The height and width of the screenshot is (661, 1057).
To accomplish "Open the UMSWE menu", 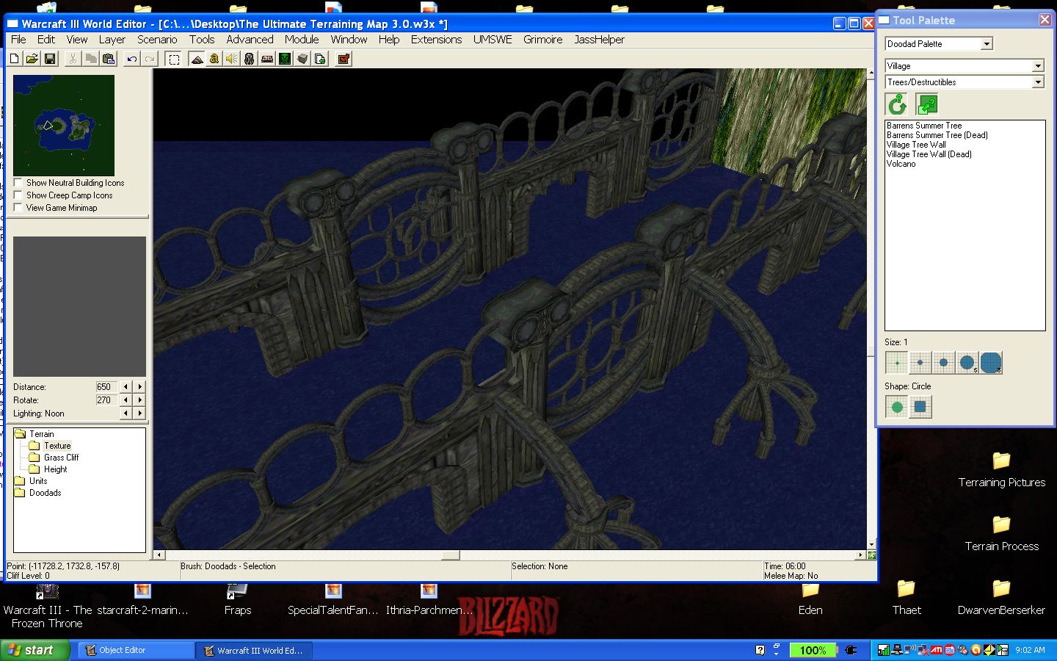I will pyautogui.click(x=493, y=40).
